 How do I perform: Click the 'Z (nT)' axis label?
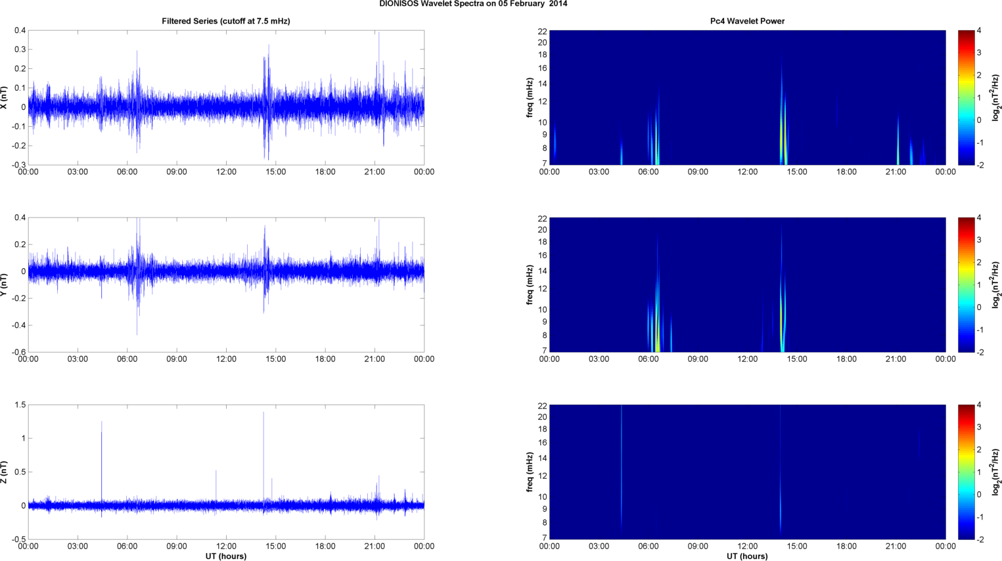5,472
